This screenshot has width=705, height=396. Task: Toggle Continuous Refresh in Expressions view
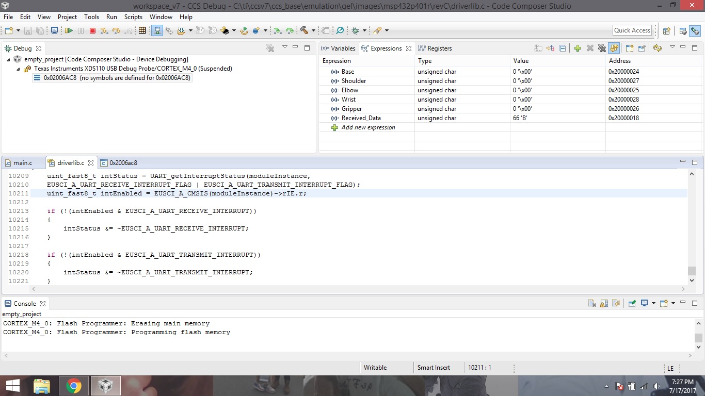tap(614, 48)
